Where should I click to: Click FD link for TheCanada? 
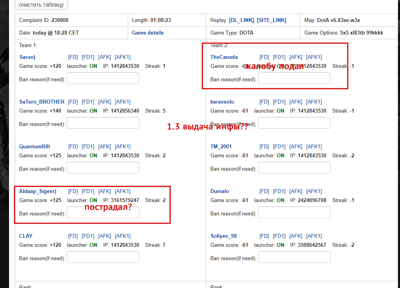point(264,57)
